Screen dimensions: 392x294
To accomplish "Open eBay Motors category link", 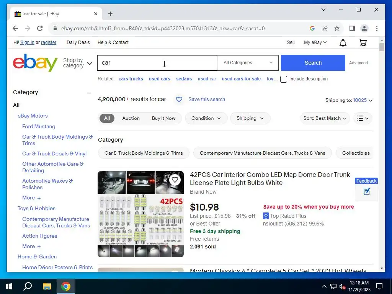I will point(33,116).
